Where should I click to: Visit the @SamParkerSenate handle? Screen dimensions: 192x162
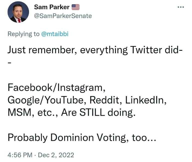[63, 16]
